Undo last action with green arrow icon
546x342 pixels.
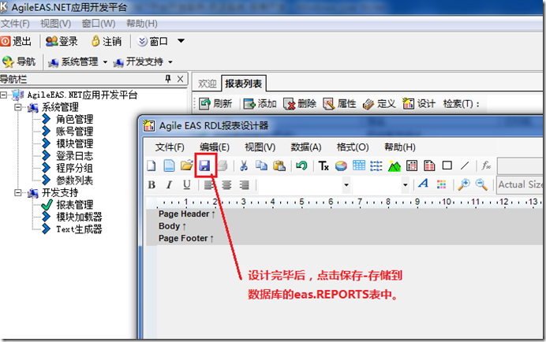pos(301,165)
